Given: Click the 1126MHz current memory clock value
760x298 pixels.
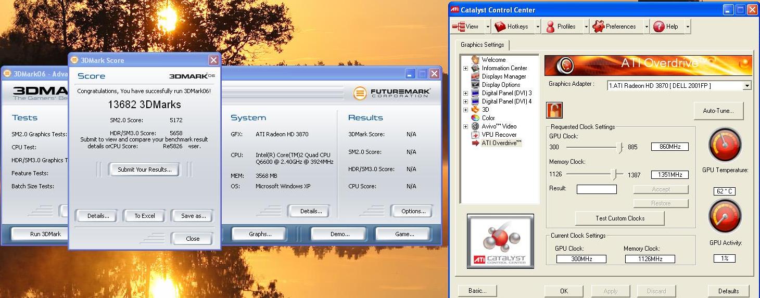Looking at the screenshot, I should click(650, 259).
